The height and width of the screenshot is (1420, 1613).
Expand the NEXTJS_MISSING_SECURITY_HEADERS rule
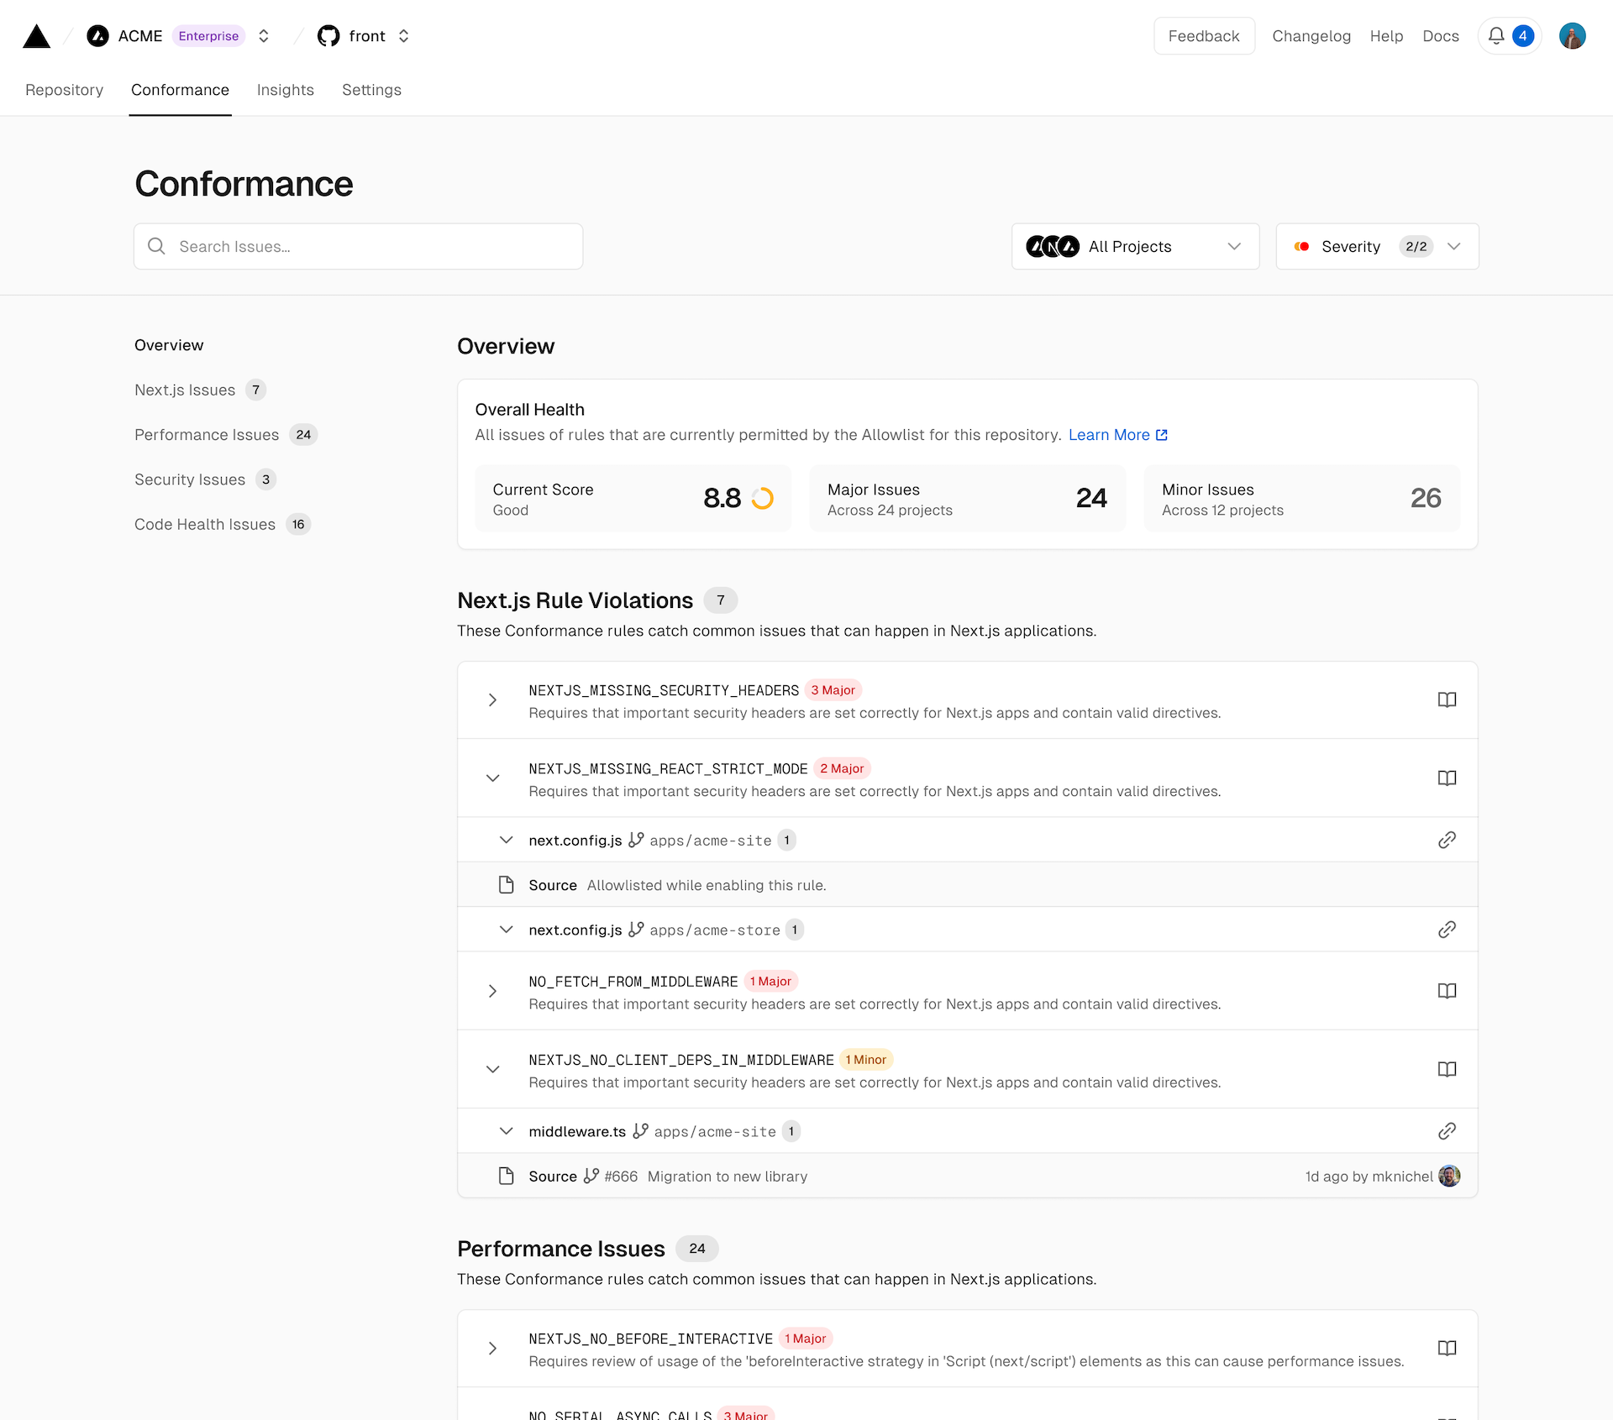492,700
